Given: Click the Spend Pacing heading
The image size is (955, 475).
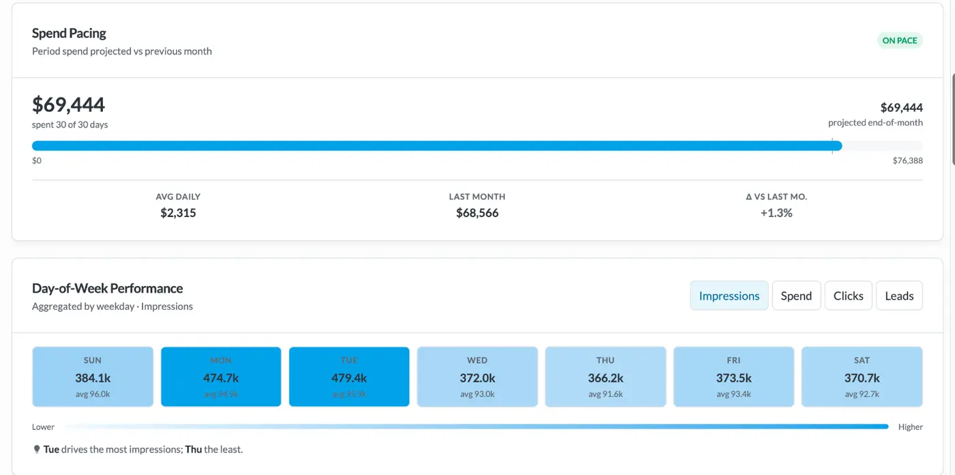Looking at the screenshot, I should click(x=69, y=33).
